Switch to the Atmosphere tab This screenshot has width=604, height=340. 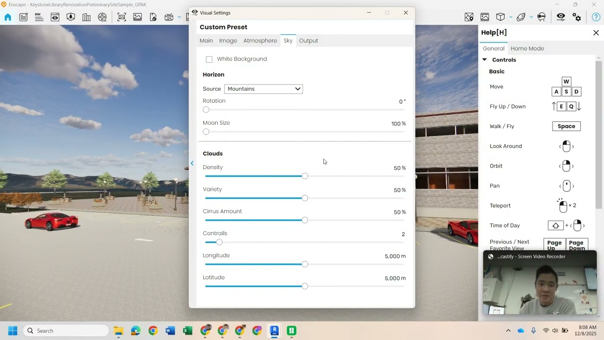click(260, 41)
